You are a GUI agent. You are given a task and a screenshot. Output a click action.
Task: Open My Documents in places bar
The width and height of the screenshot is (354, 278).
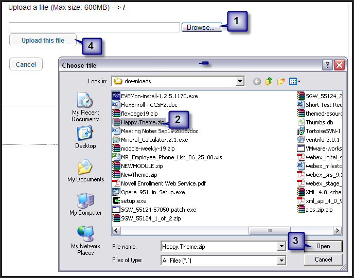pos(85,171)
